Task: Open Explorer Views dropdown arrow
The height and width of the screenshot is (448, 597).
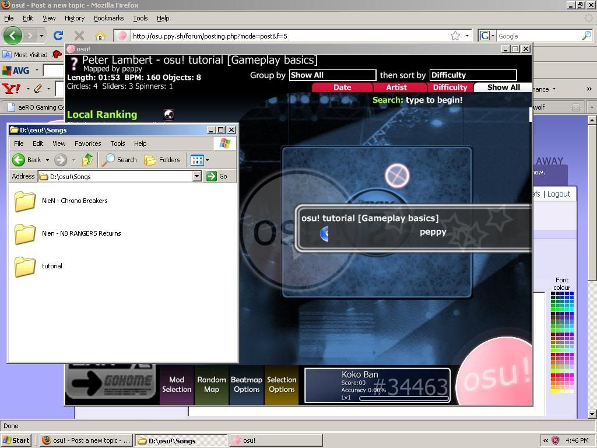Action: pyautogui.click(x=207, y=160)
